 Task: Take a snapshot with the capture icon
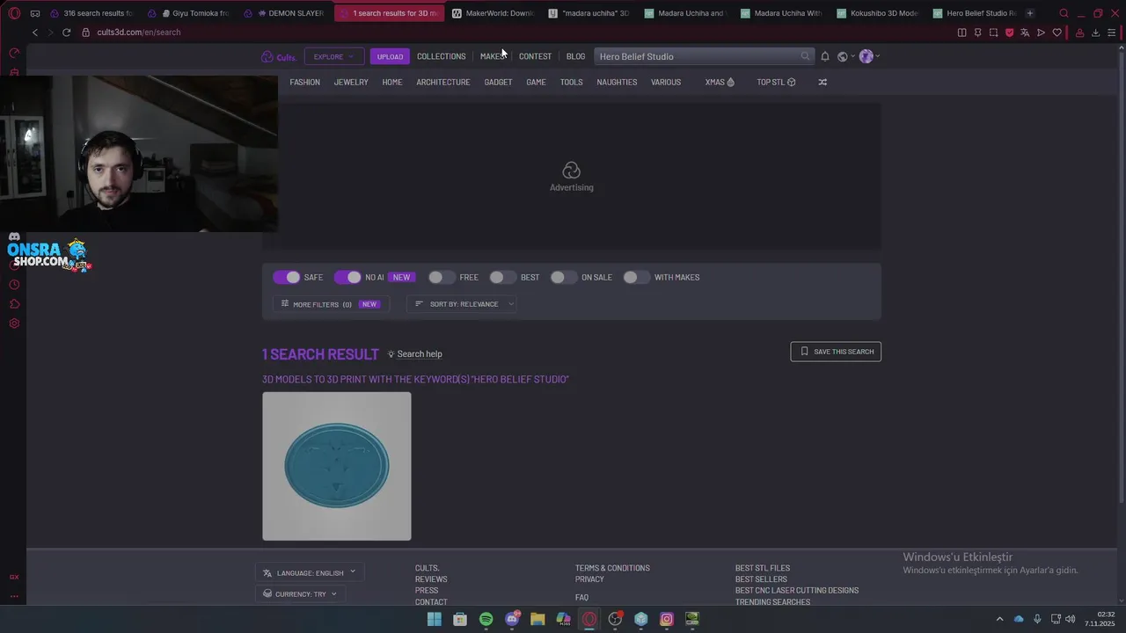click(993, 33)
